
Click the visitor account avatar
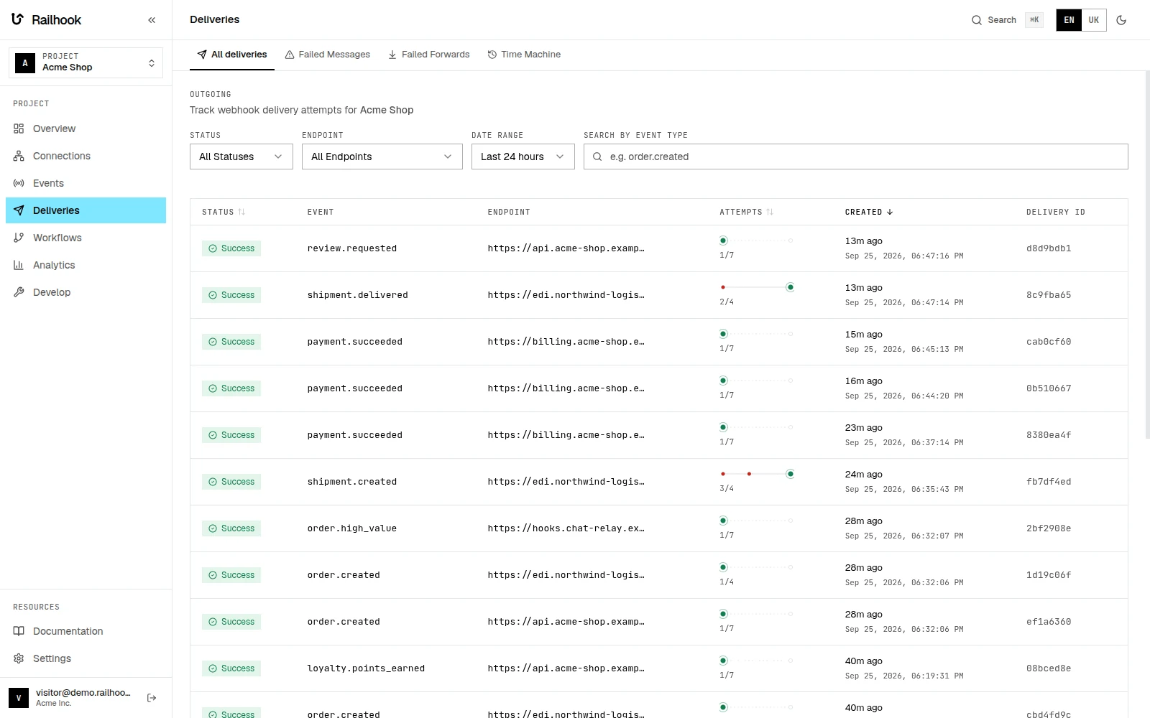point(19,698)
